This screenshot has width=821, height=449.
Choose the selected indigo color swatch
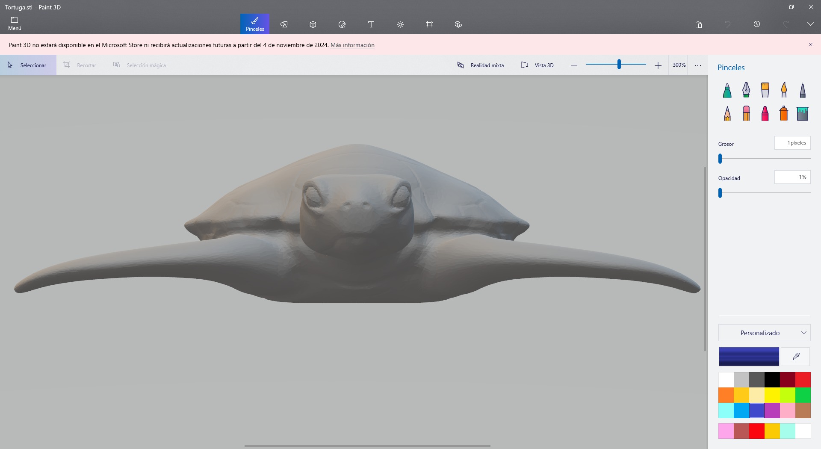click(x=757, y=411)
